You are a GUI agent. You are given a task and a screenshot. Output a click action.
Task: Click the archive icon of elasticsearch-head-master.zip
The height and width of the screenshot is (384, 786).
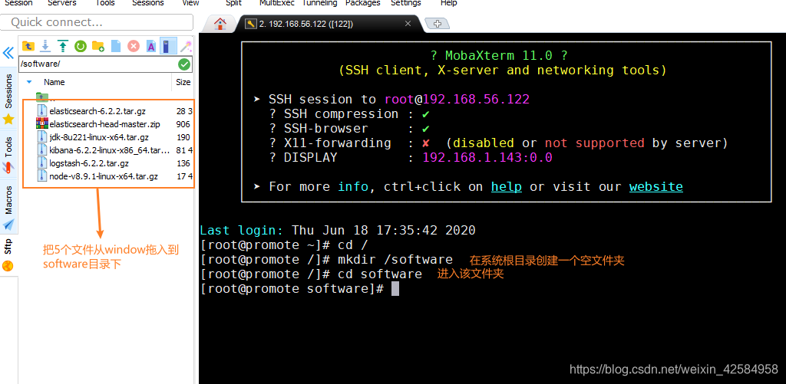click(x=42, y=123)
